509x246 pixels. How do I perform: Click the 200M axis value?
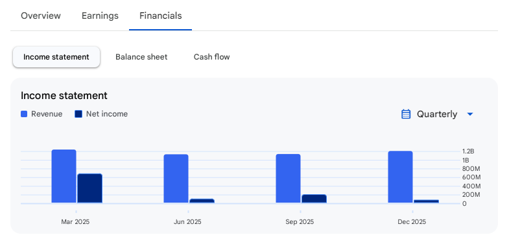pos(471,195)
